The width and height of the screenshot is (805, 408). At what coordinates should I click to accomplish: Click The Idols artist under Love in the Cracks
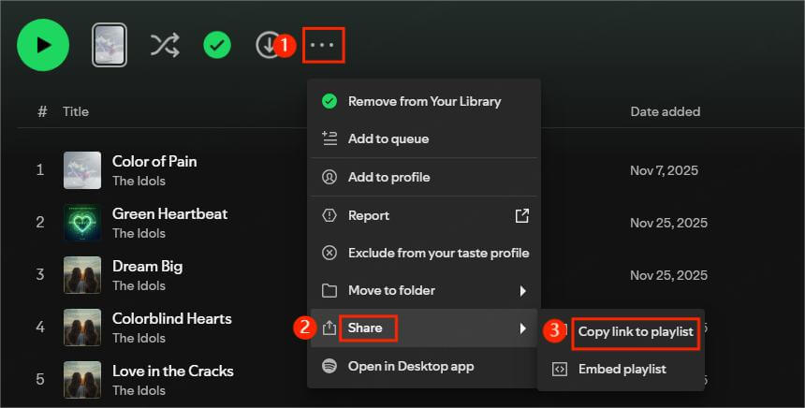[139, 390]
